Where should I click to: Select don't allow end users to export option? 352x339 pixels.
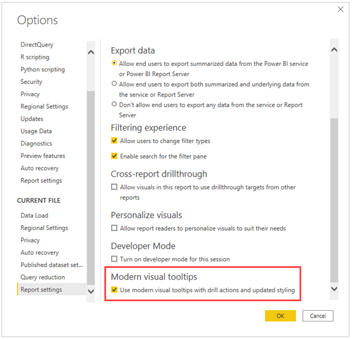114,104
